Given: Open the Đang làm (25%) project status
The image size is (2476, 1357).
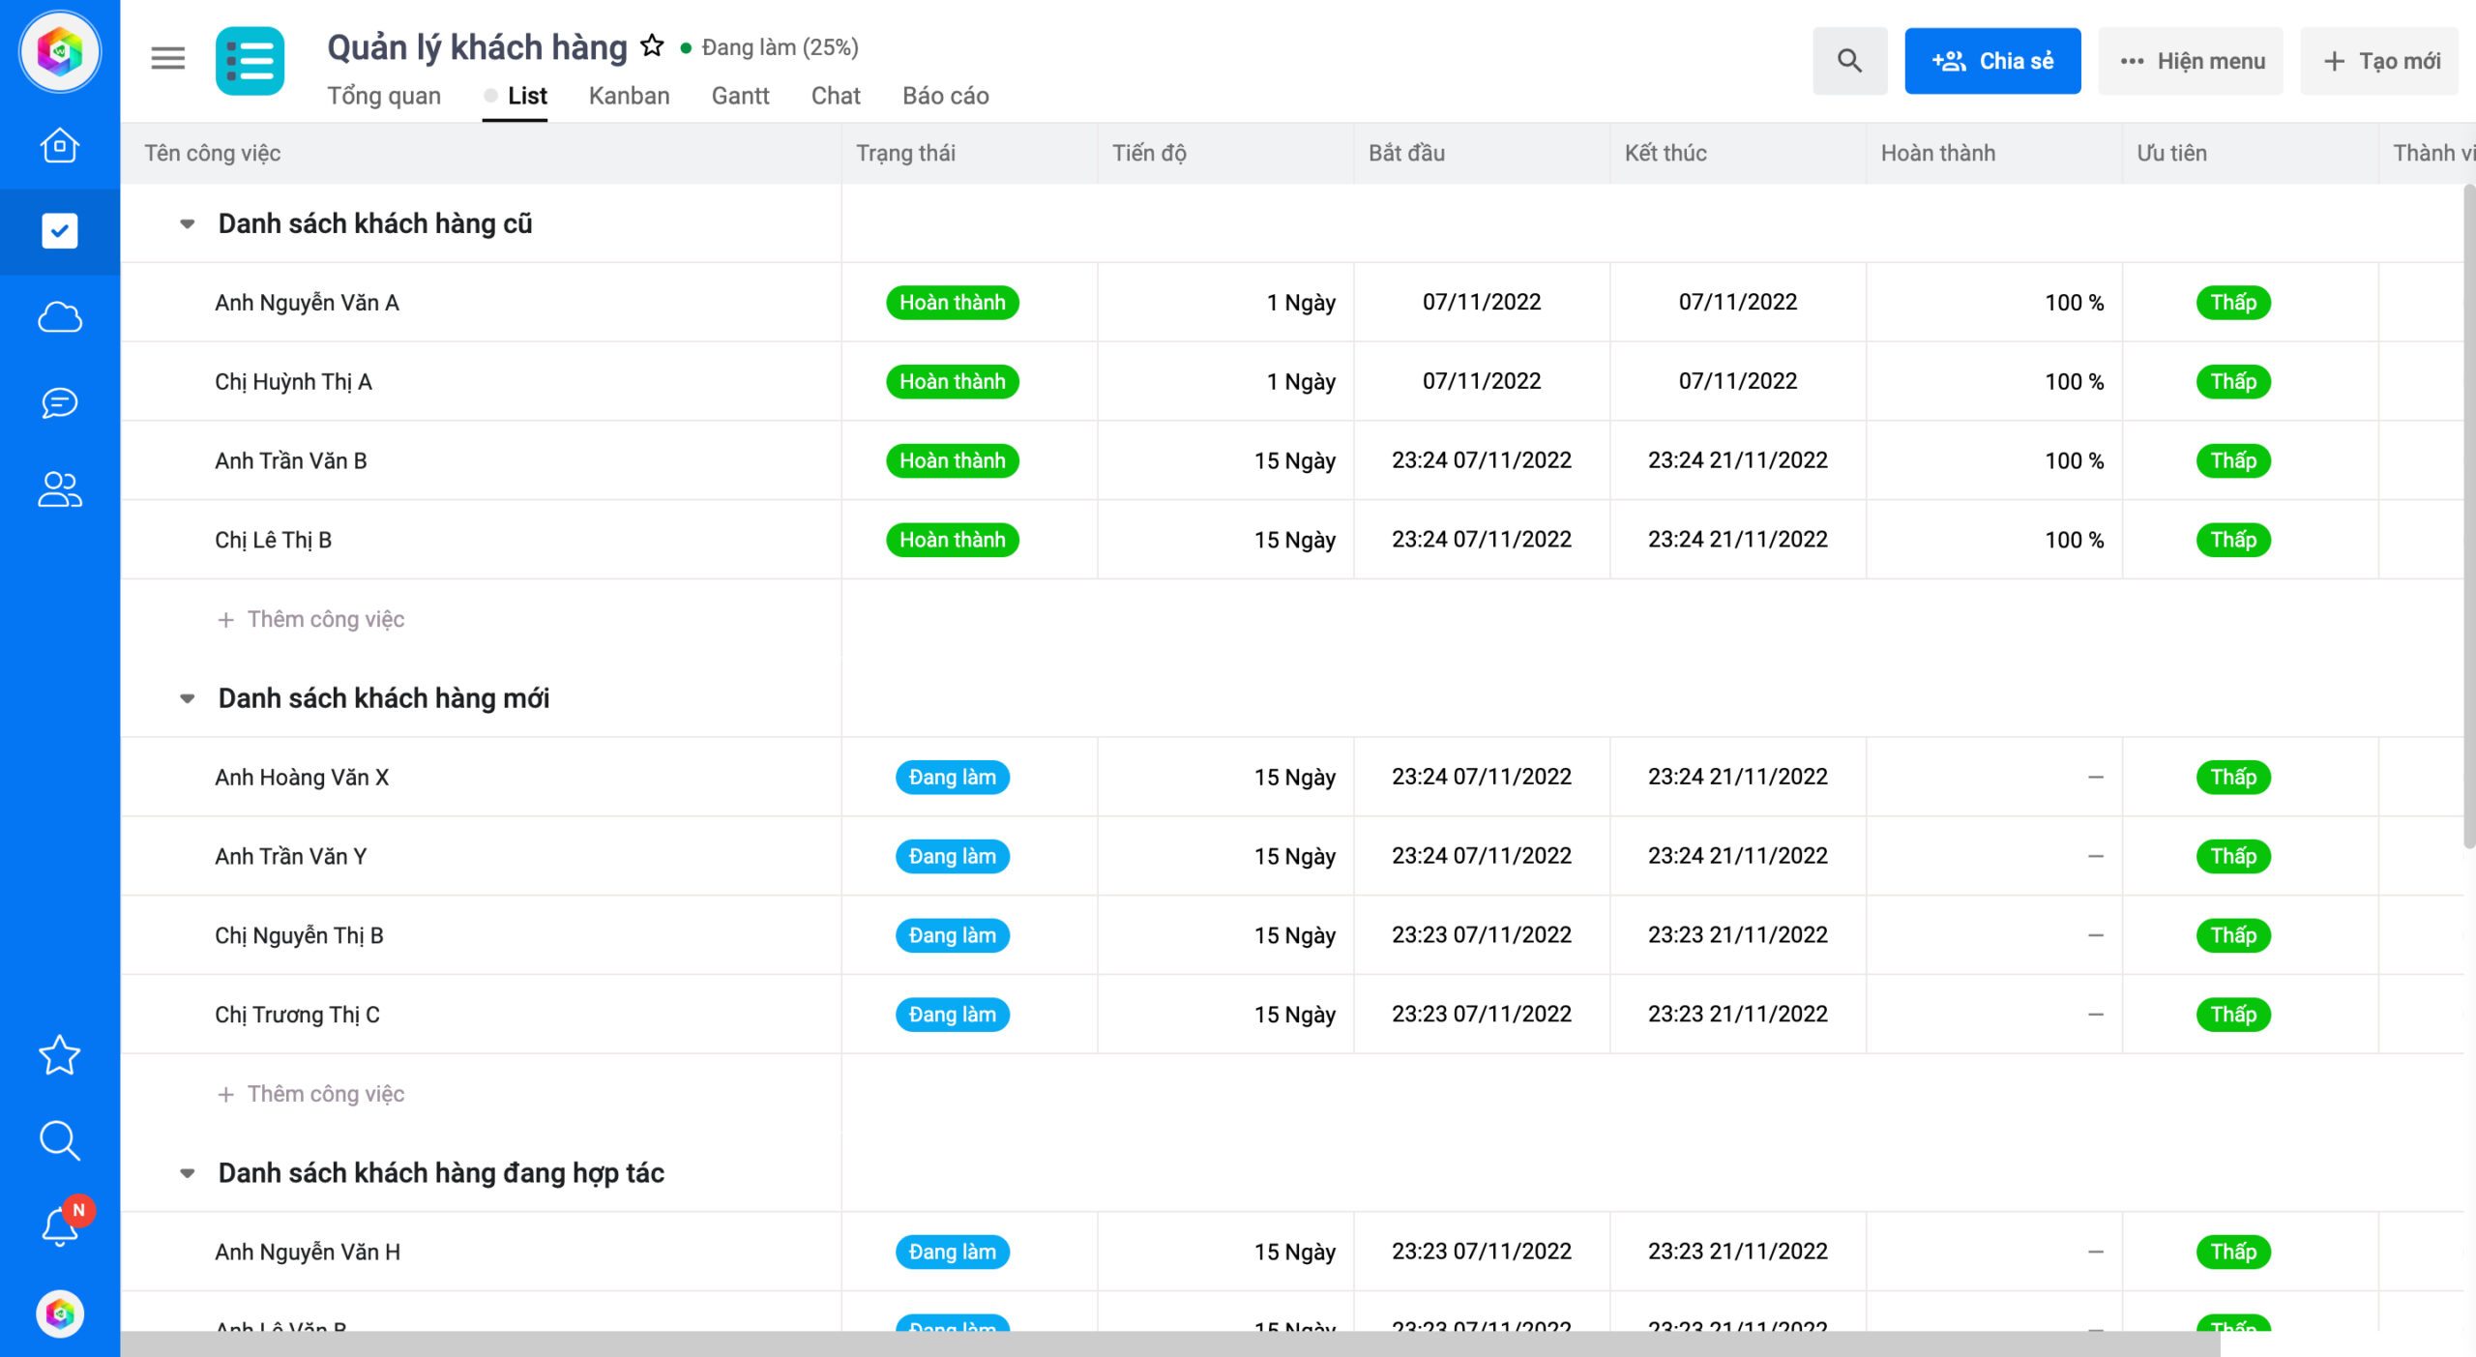Looking at the screenshot, I should [770, 47].
